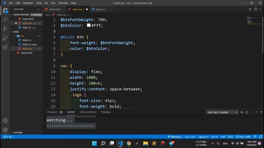Open the Search view in activity bar
Viewport: 264px width, 148px height.
tap(5, 20)
